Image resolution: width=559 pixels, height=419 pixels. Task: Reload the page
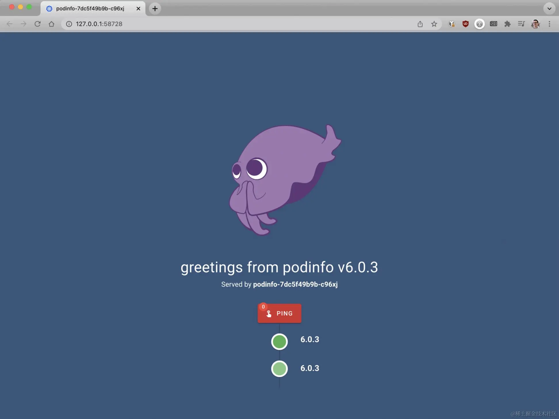coord(37,24)
